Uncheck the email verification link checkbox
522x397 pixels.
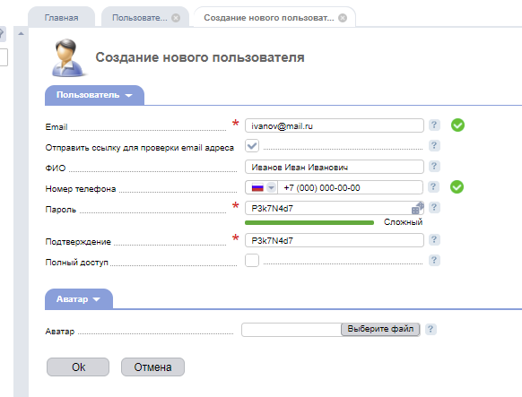point(252,146)
